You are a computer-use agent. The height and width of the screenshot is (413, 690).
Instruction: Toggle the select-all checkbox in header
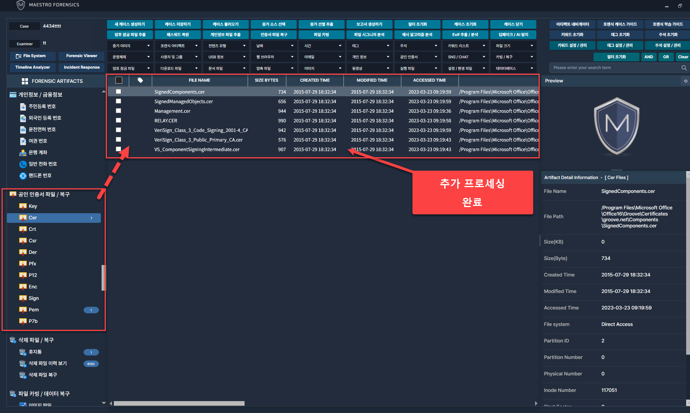[119, 80]
